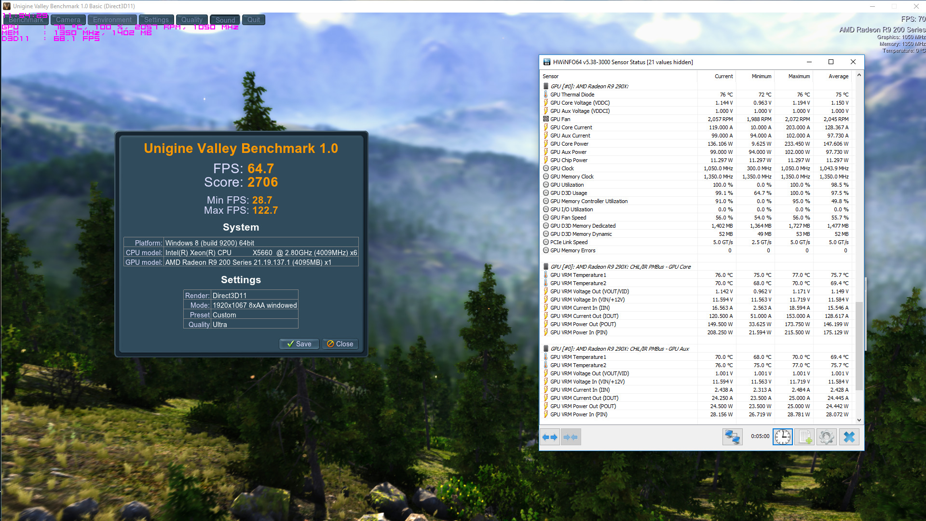Click the CPU model value Intel(R) Xeon(R) X5660
This screenshot has height=521, width=926.
pyautogui.click(x=261, y=253)
